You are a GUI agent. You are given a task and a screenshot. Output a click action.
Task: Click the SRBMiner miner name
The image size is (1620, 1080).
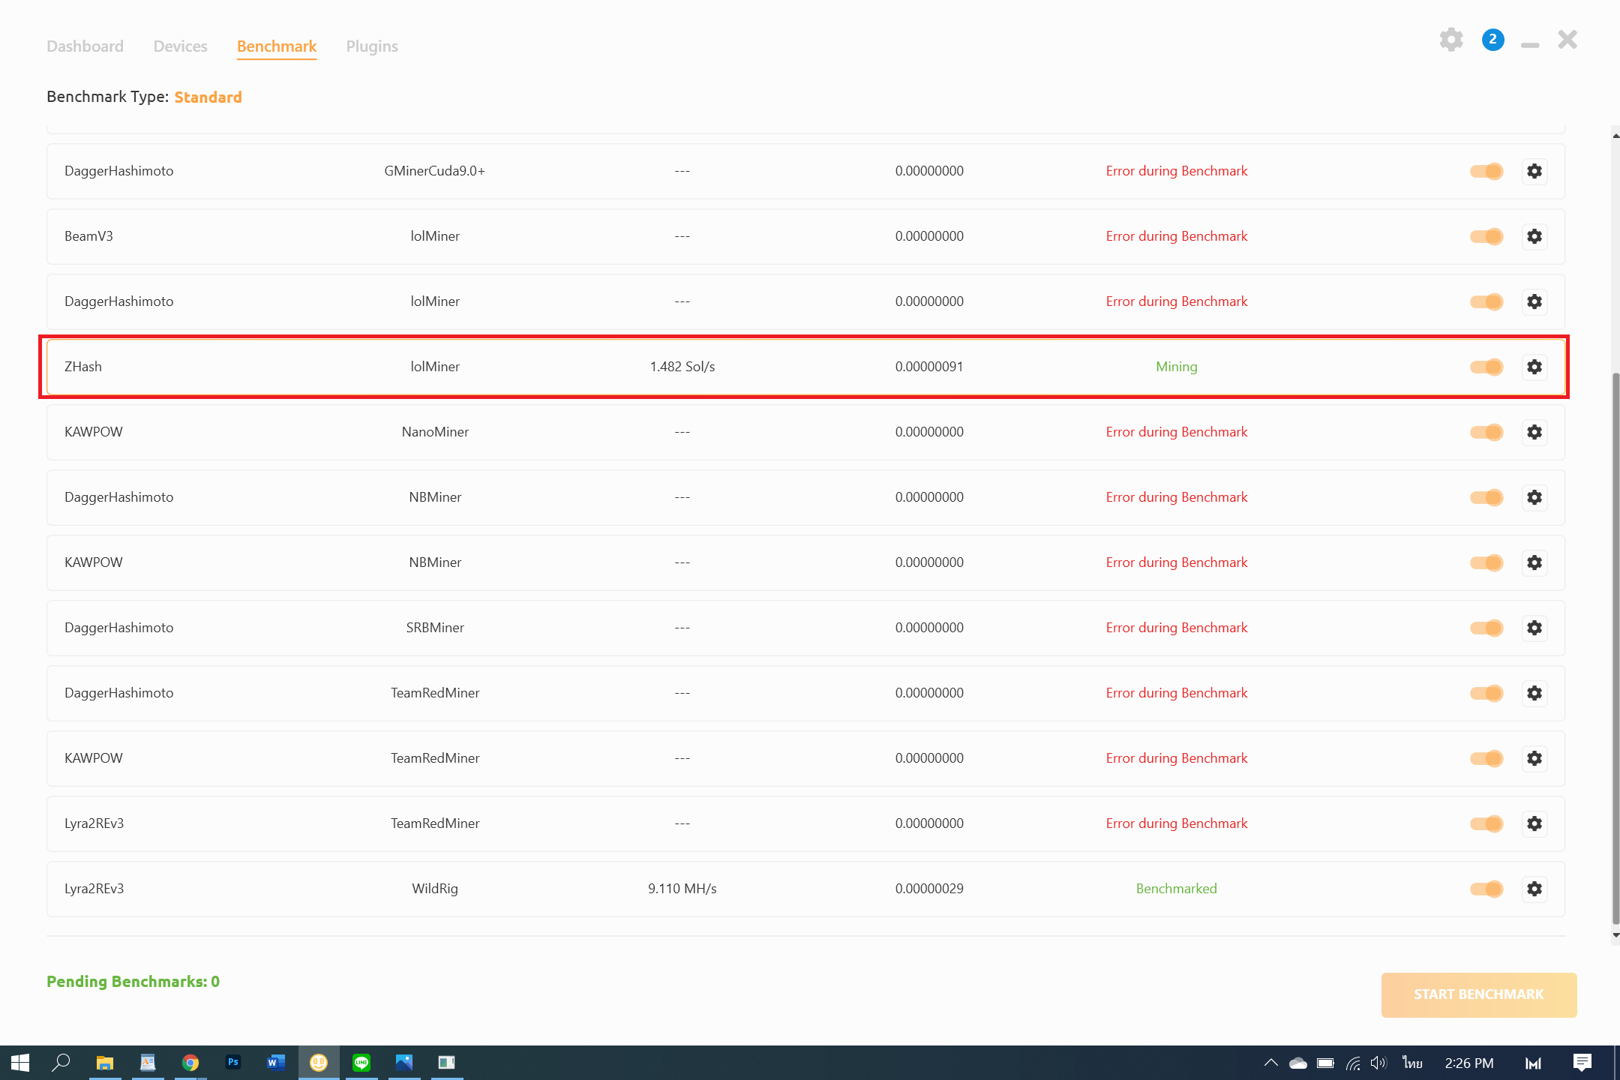[435, 628]
